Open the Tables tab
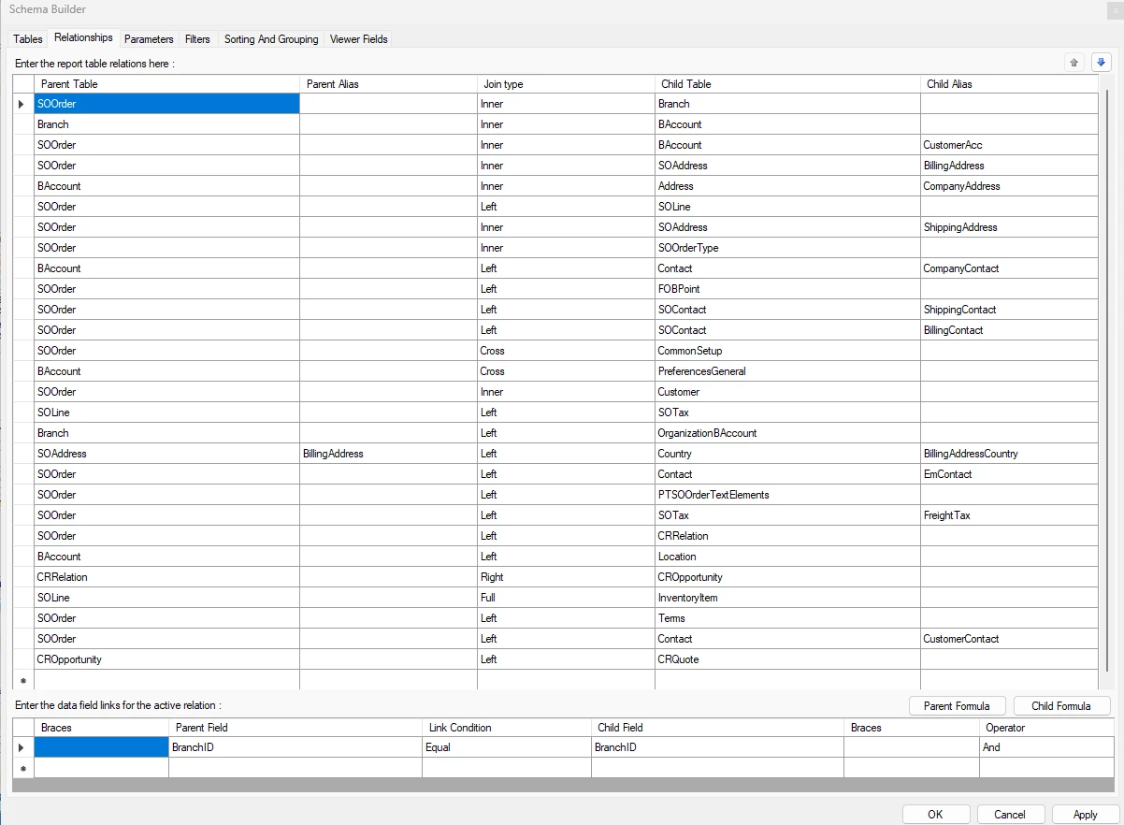The image size is (1124, 825). 28,39
